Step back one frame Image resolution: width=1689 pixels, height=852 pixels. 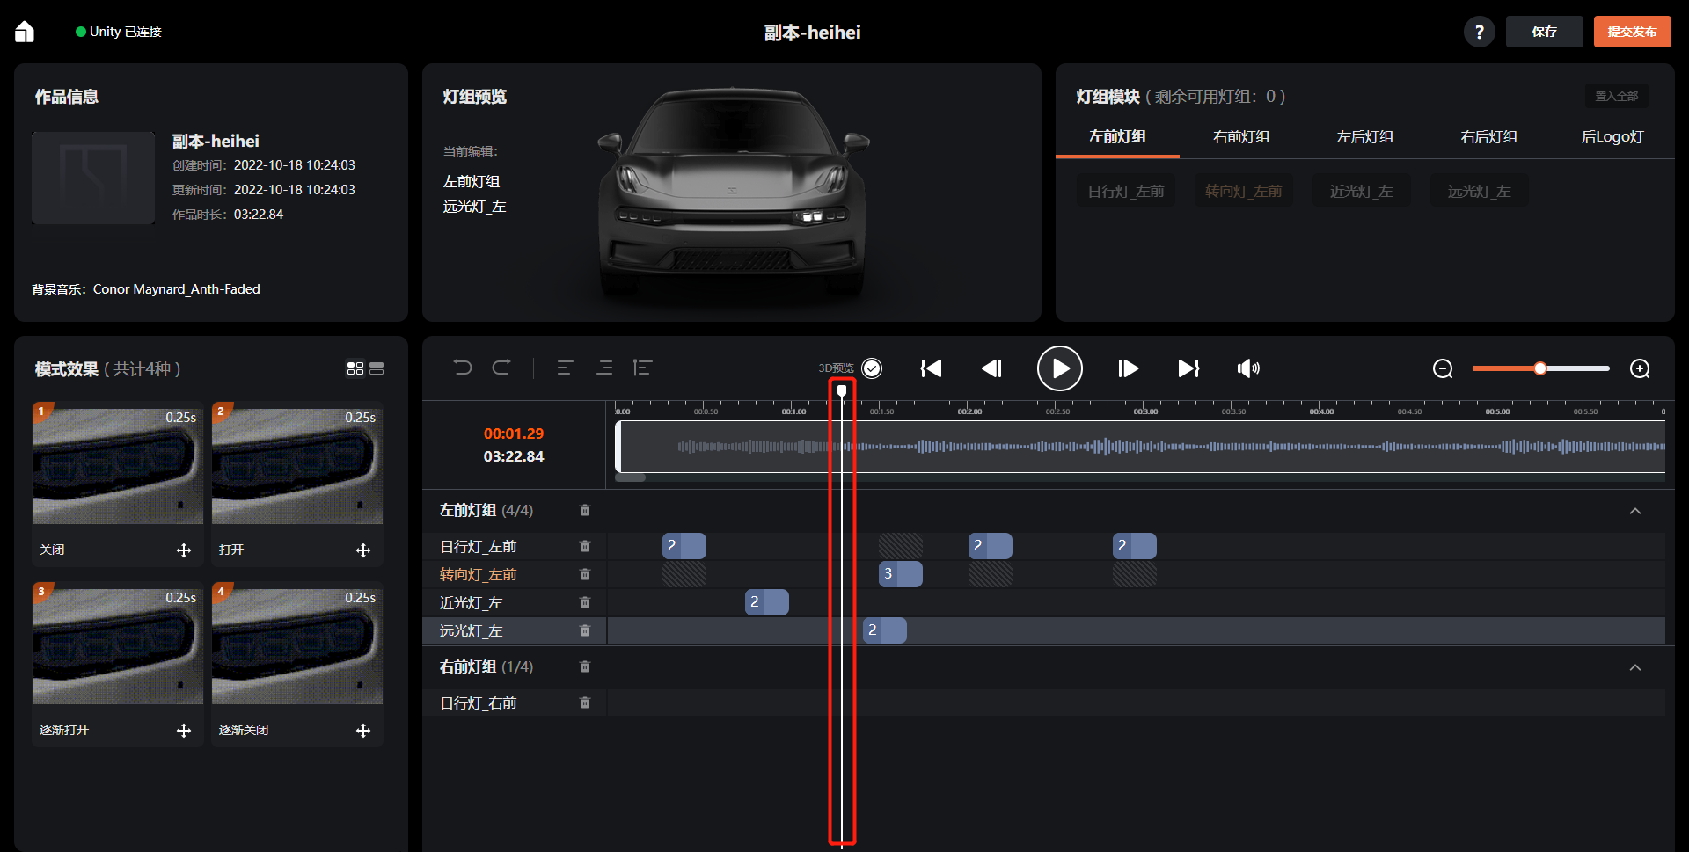[991, 368]
